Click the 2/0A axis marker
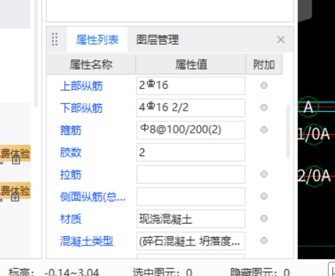Viewport: 335px width, 276px height. pos(314,176)
